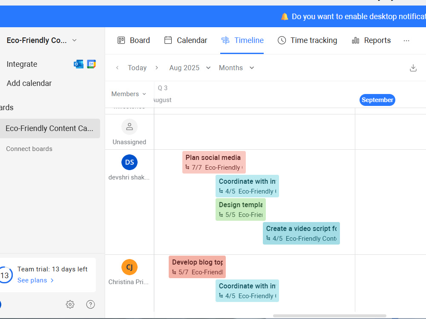
Task: Click subtask icon on Create a video script card
Action: pyautogui.click(x=268, y=239)
